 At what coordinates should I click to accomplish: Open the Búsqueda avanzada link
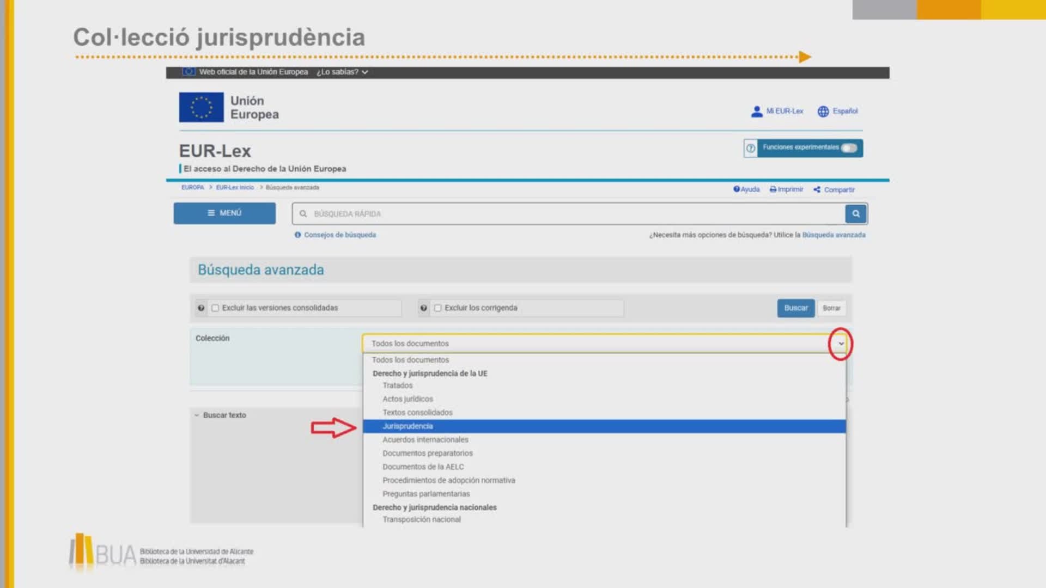click(834, 235)
